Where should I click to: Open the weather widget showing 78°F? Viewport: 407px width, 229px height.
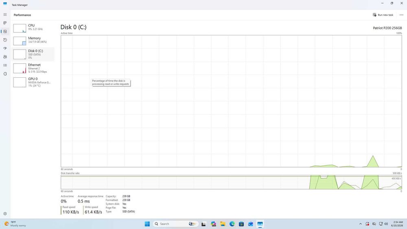coord(15,224)
